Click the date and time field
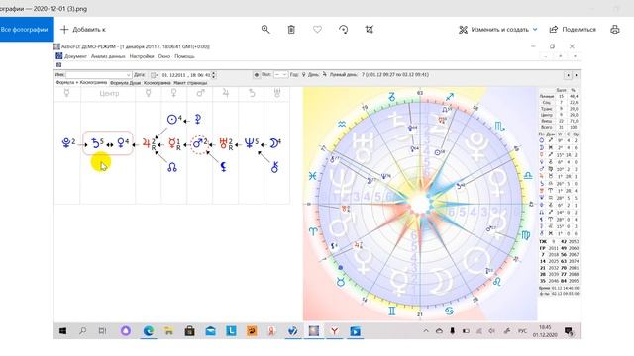 point(185,75)
